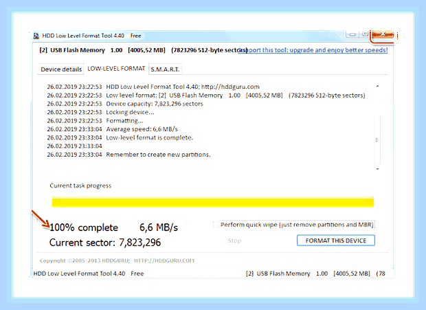Image resolution: width=426 pixels, height=310 pixels.
Task: Click the log scrollbar down arrow
Action: pyautogui.click(x=377, y=169)
